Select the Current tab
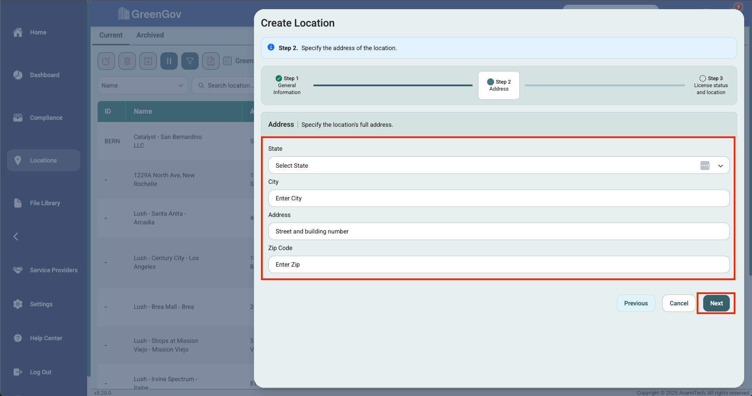Image resolution: width=752 pixels, height=396 pixels. 111,35
